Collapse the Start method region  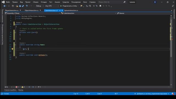pos(15,32)
